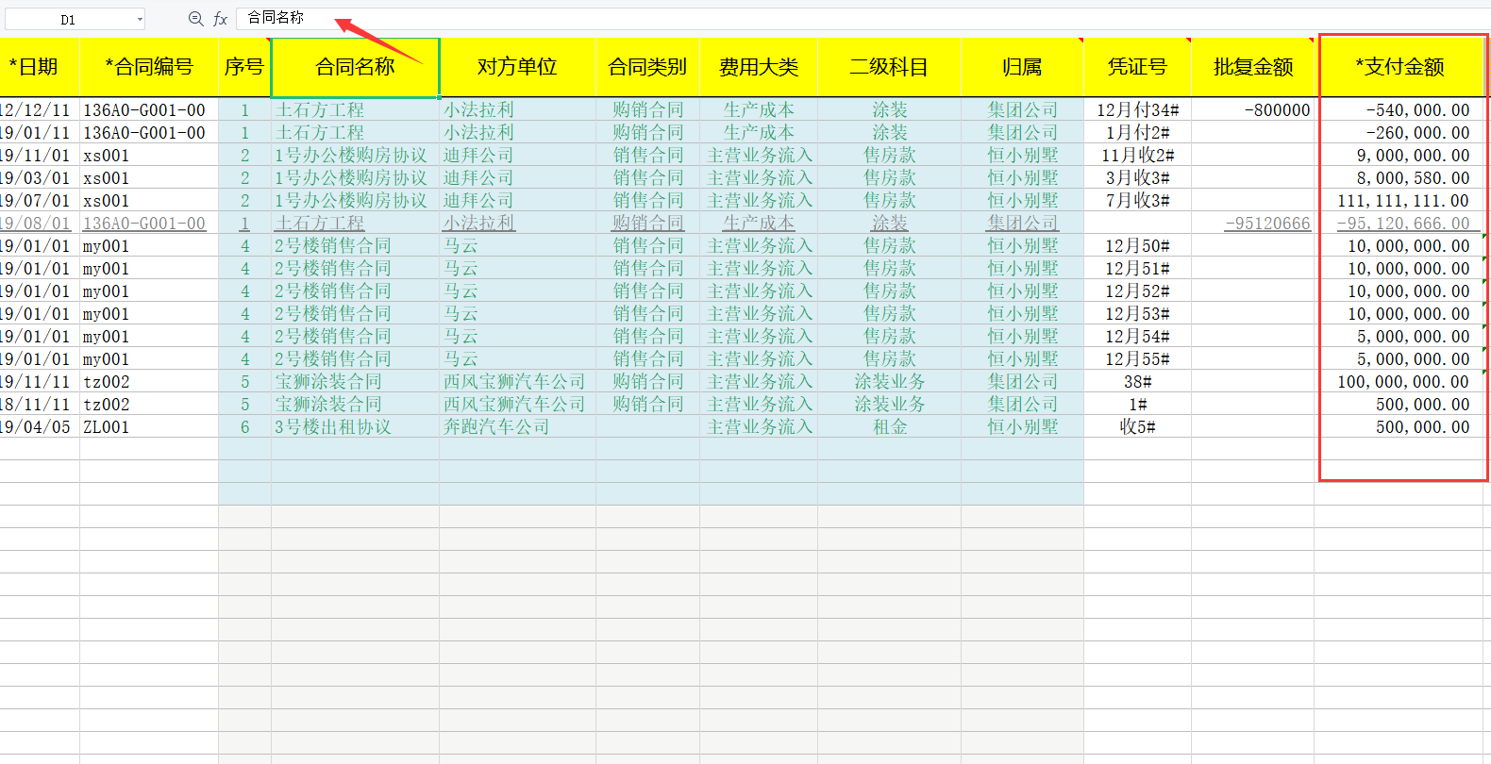Select the *支付金额 header cell
This screenshot has width=1491, height=764.
coord(1400,67)
